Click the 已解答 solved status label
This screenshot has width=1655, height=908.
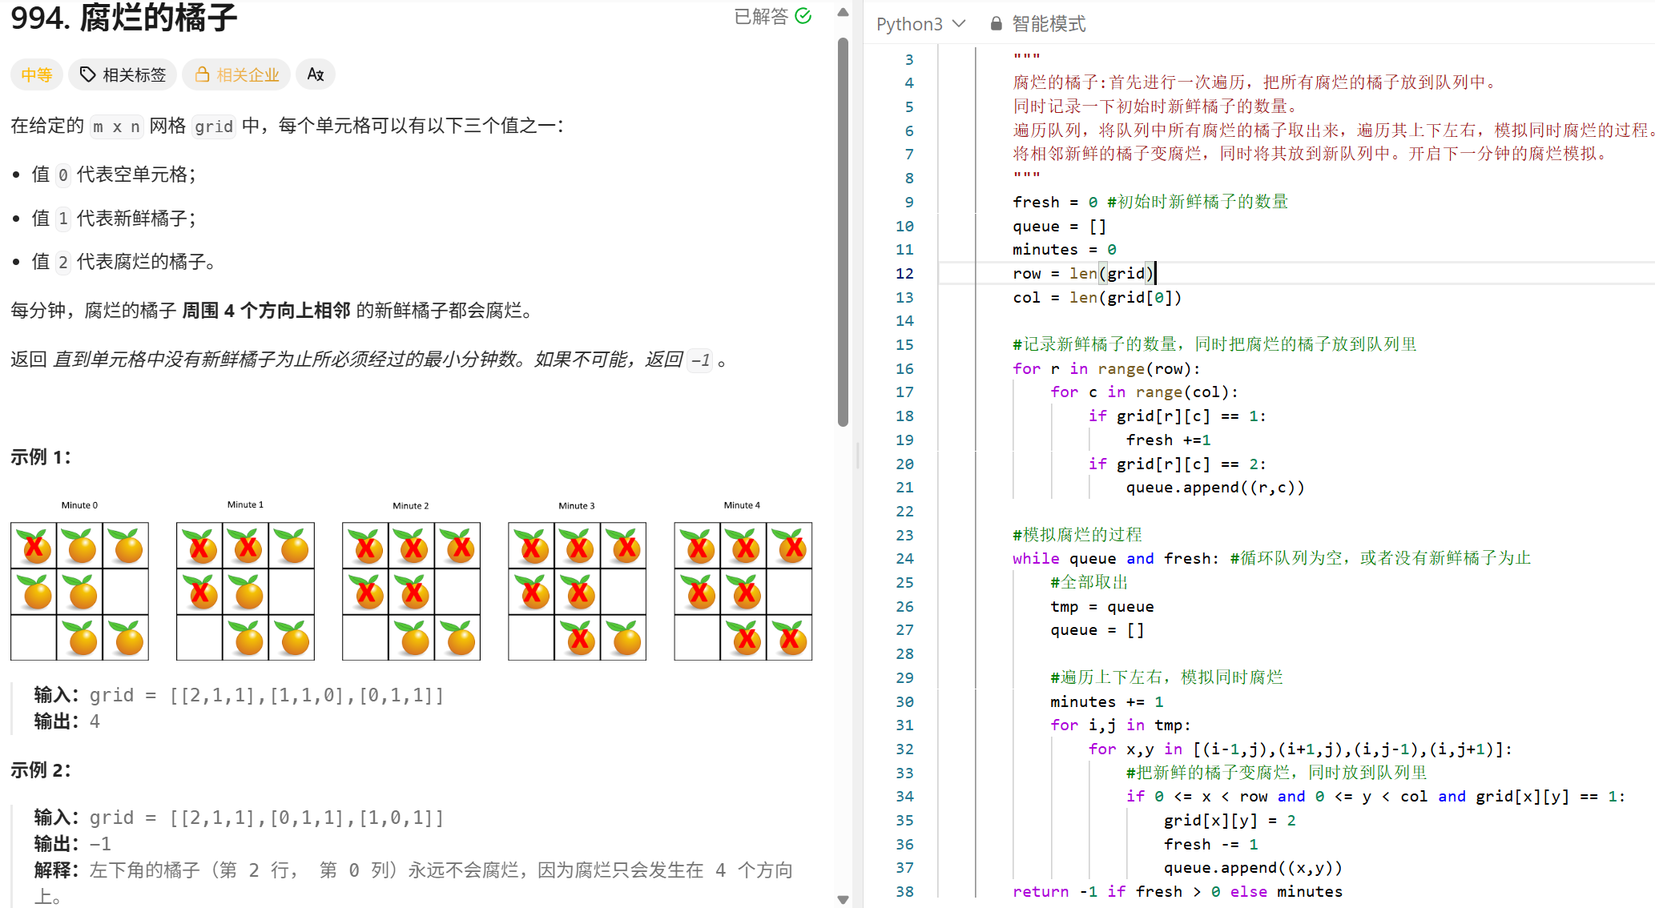(761, 16)
